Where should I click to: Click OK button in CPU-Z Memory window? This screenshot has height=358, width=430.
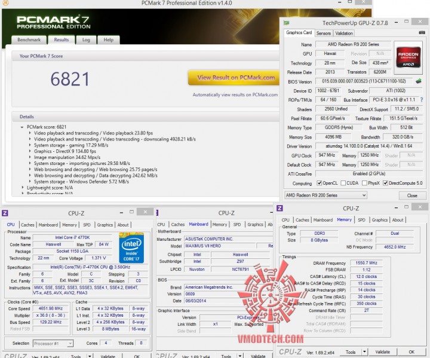point(411,351)
